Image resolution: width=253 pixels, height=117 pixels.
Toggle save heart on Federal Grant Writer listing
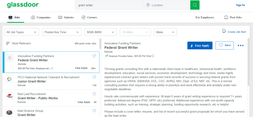point(94,56)
